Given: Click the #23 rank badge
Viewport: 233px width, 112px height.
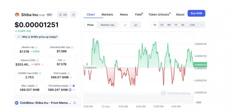Looking at the screenshot, I should pos(49,15).
